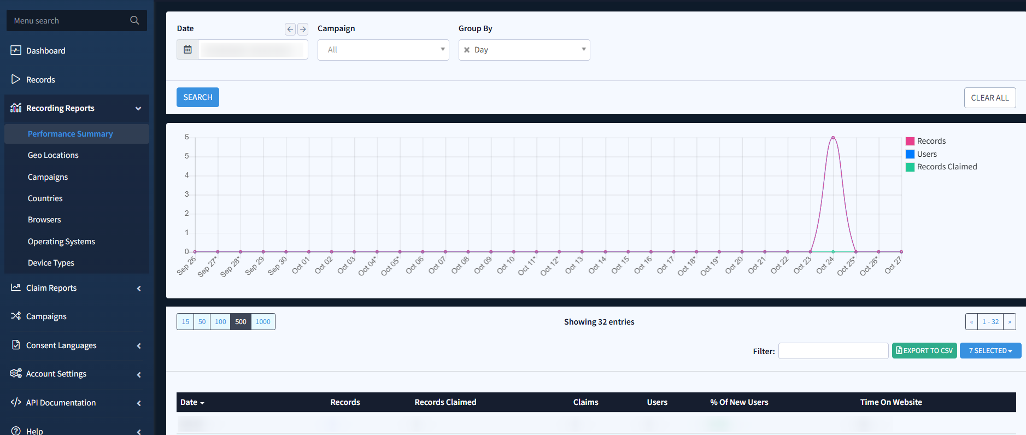Click the Dashboard icon in sidebar
The height and width of the screenshot is (435, 1026).
point(16,50)
